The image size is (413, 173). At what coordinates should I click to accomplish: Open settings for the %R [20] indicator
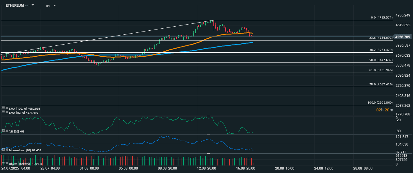3,131
